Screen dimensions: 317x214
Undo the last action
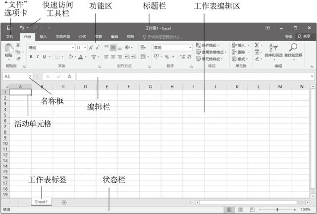22,28
